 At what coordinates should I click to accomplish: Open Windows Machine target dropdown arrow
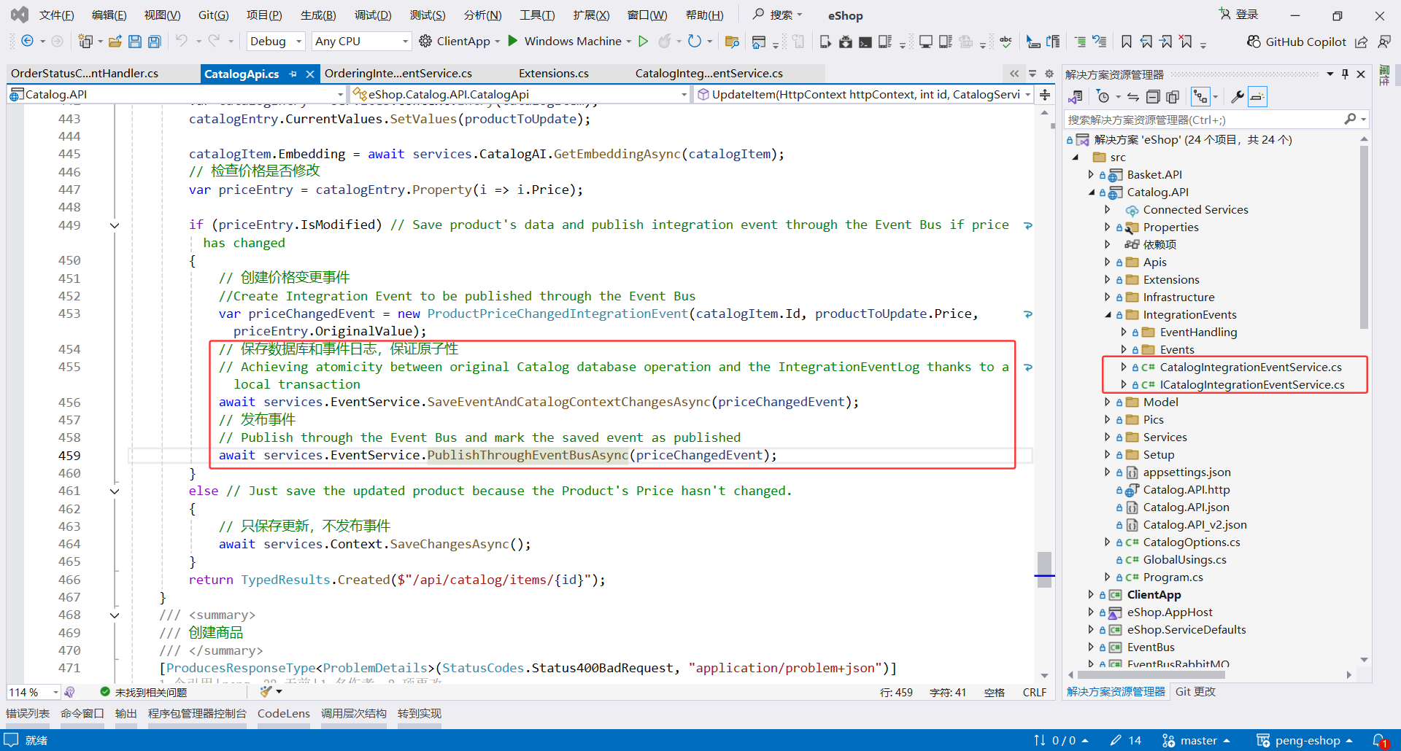[629, 42]
